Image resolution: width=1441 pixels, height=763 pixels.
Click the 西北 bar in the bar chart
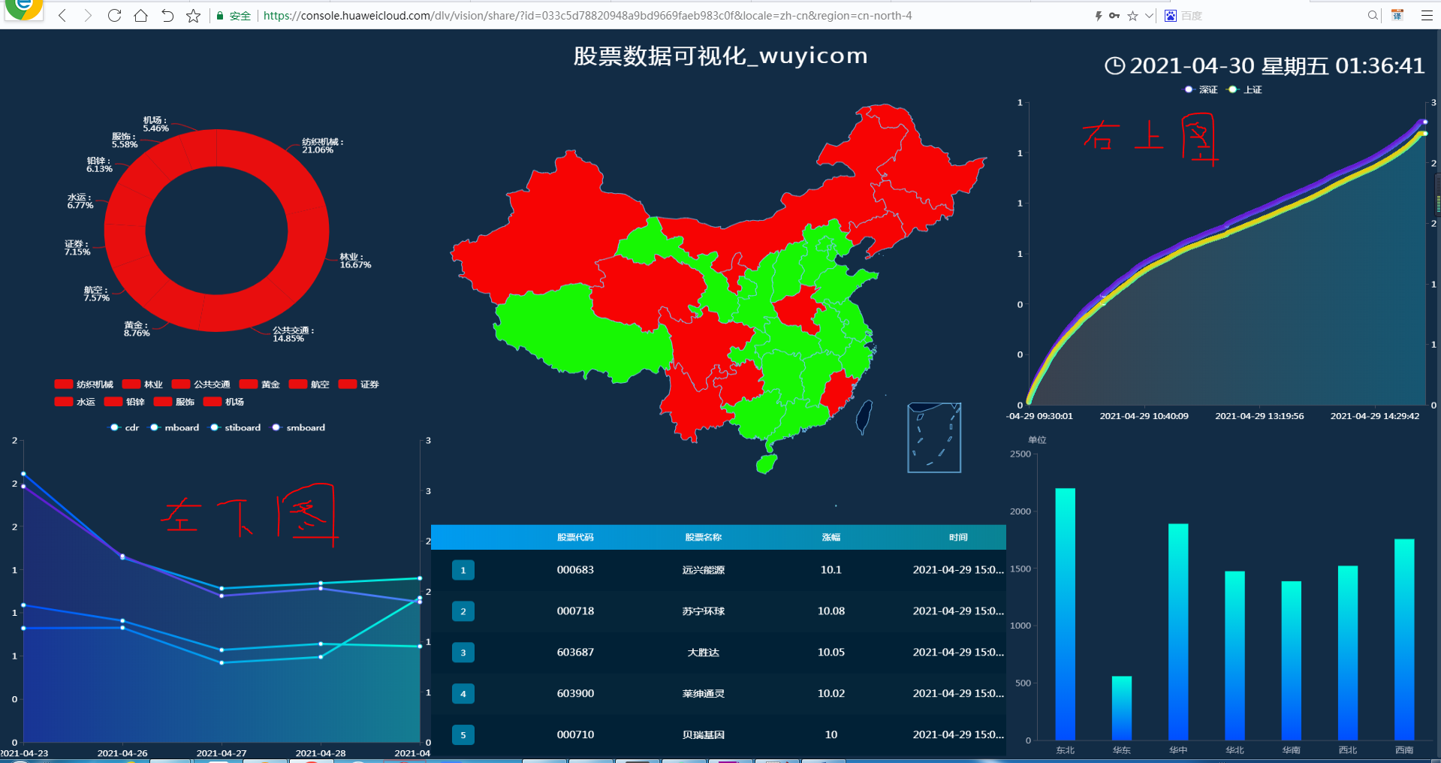pyautogui.click(x=1348, y=653)
